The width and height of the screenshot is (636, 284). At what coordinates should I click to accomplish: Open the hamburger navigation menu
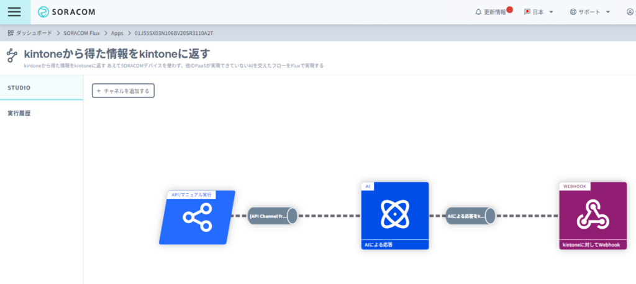[14, 12]
